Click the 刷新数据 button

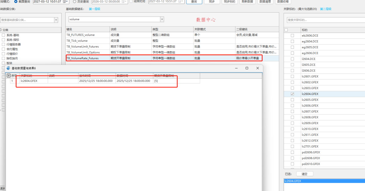[247, 2]
